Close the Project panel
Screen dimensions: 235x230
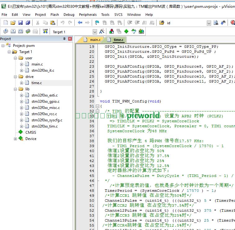[x=70, y=39]
